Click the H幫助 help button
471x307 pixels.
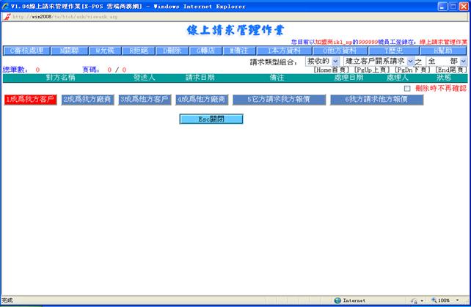[442, 51]
